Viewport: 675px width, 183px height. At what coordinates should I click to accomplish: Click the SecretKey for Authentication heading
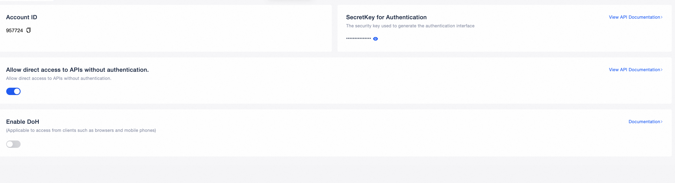[386, 17]
